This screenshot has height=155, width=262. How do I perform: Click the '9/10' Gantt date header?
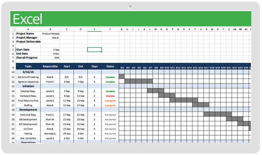coord(167,68)
